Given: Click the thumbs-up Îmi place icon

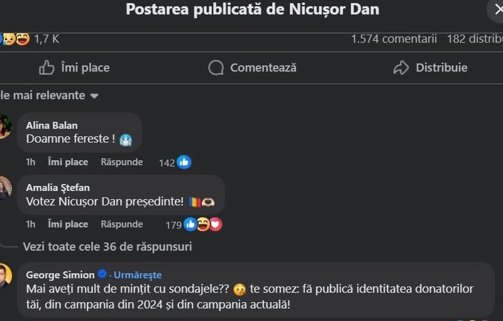Looking at the screenshot, I should pos(47,68).
